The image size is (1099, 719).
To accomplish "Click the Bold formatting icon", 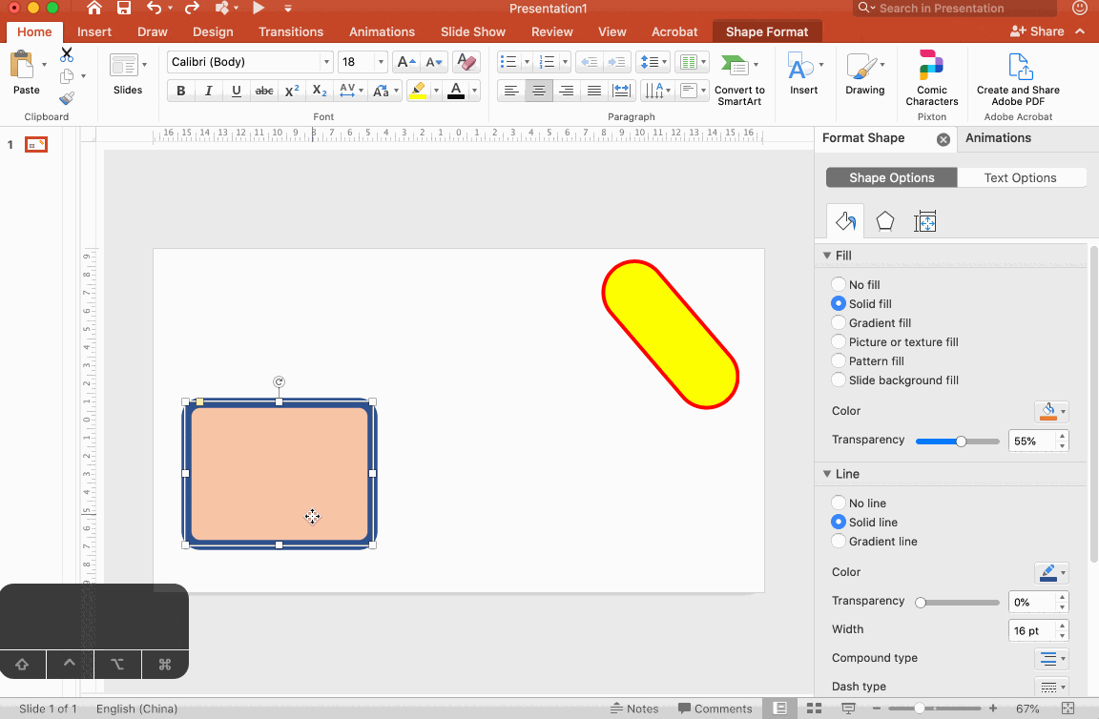I will coord(180,92).
